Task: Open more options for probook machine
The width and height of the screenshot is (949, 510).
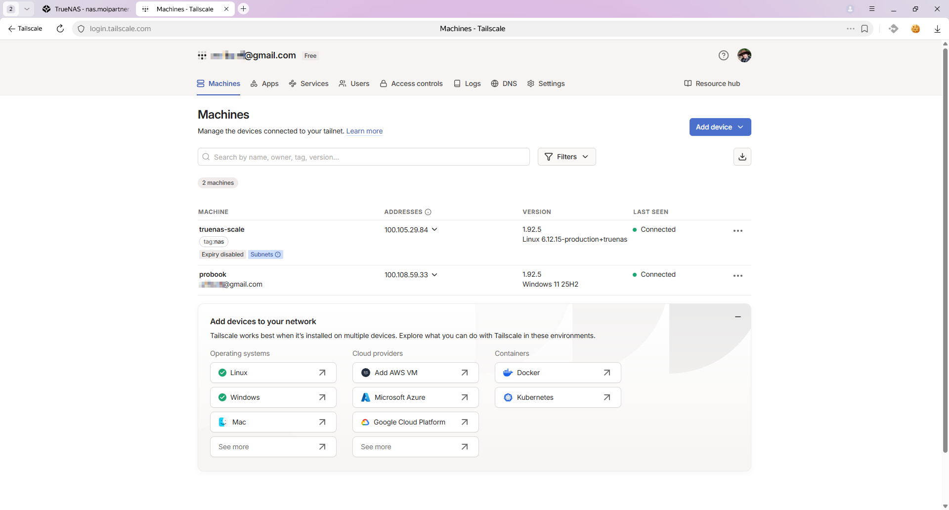Action: [x=737, y=276]
